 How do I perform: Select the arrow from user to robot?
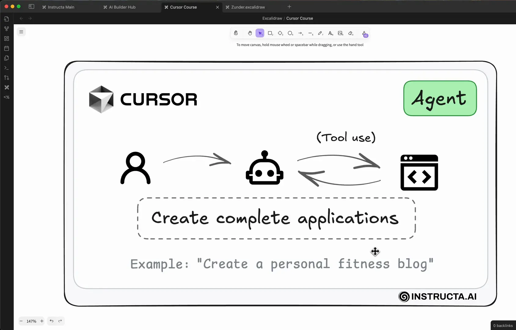tap(197, 159)
